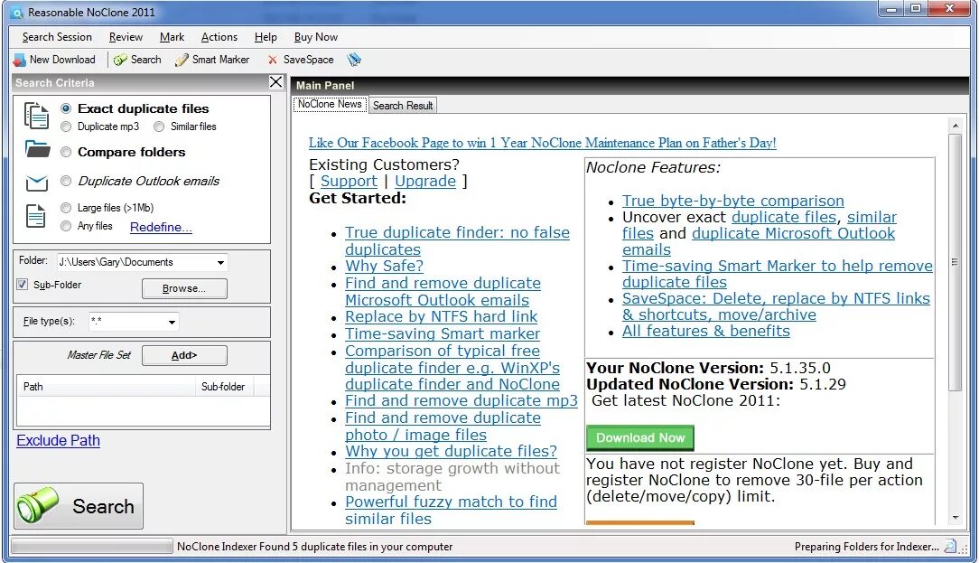Expand the Folder path dropdown

220,262
